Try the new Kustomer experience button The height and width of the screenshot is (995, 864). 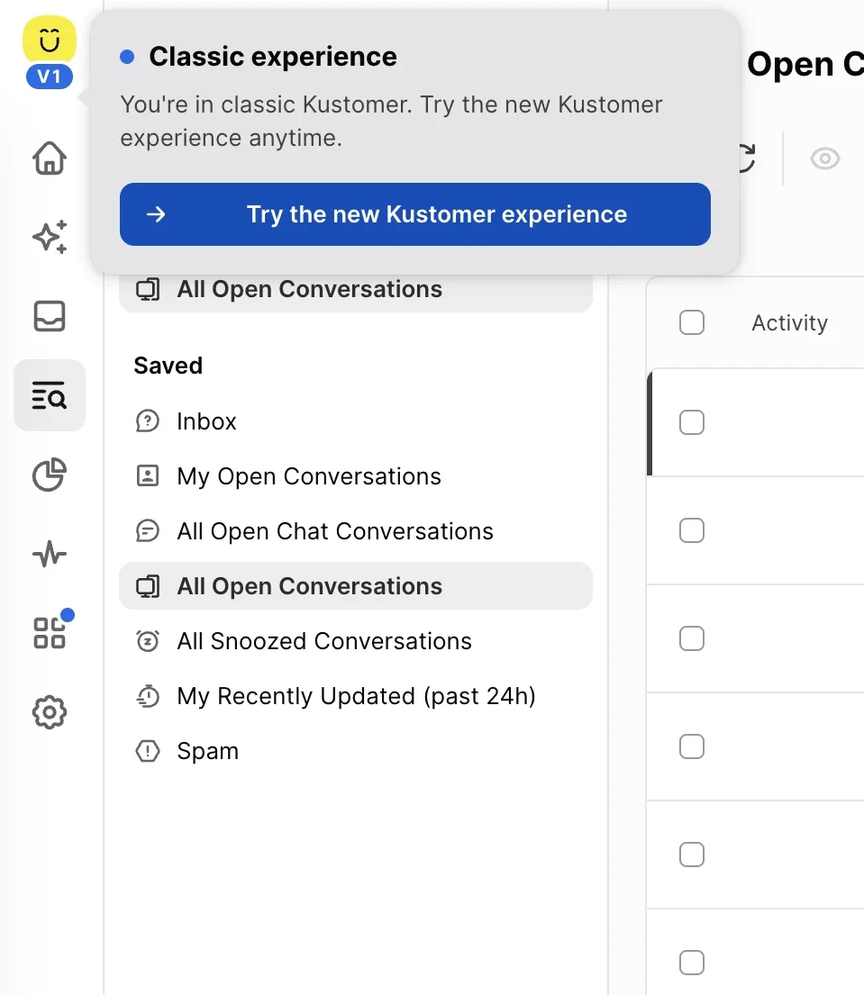click(x=415, y=214)
